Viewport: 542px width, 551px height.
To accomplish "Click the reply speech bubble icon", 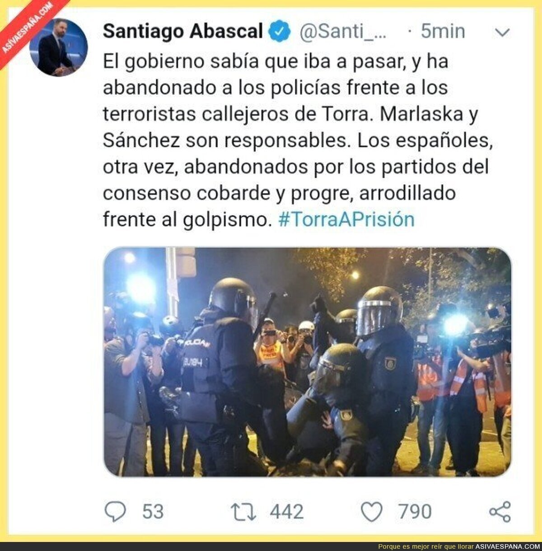I will pos(115,512).
